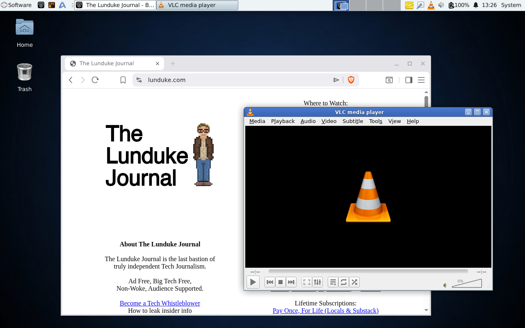Click the elapsed time label in VLC
Viewport: 525px width, 328px height.
tap(255, 272)
